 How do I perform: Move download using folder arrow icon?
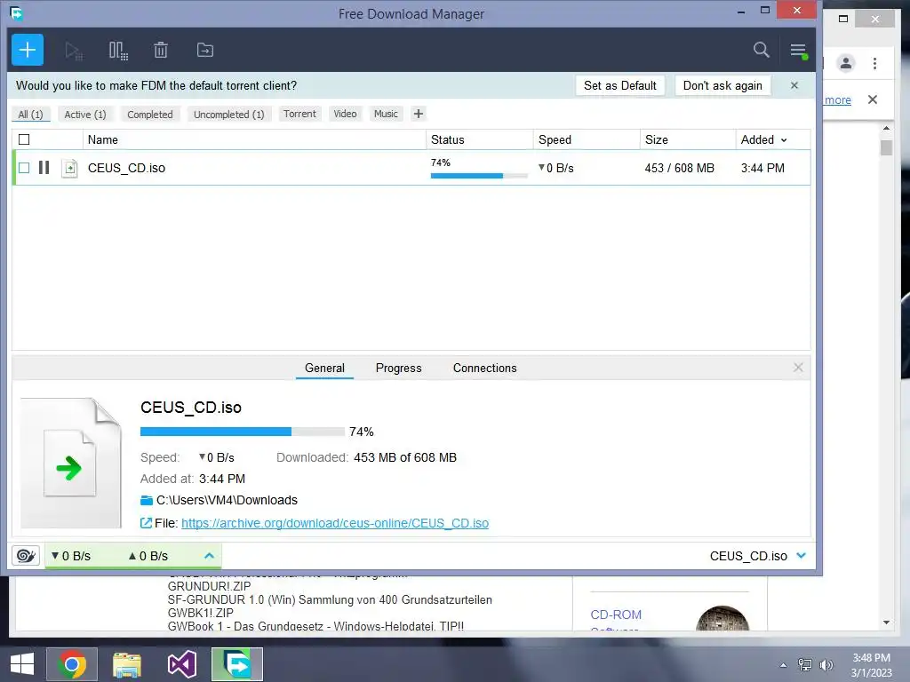[205, 51]
